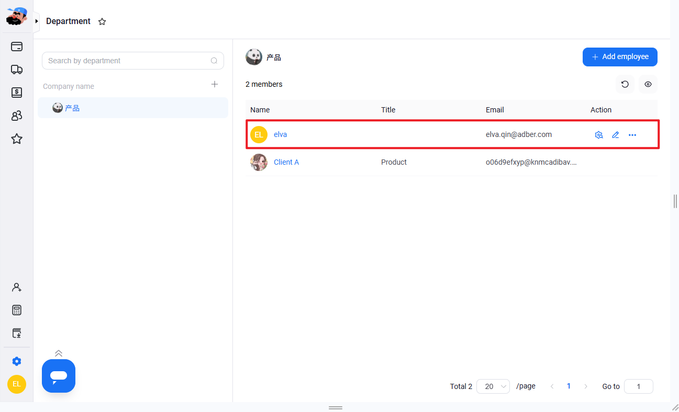Click the truncated o06d9efxyp email cell
Viewport: 679px width, 412px height.
(x=531, y=162)
